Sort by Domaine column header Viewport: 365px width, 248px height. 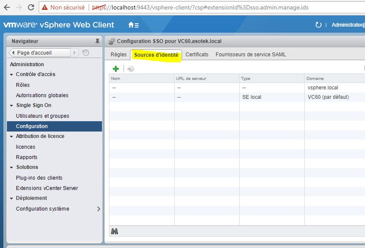(x=335, y=79)
